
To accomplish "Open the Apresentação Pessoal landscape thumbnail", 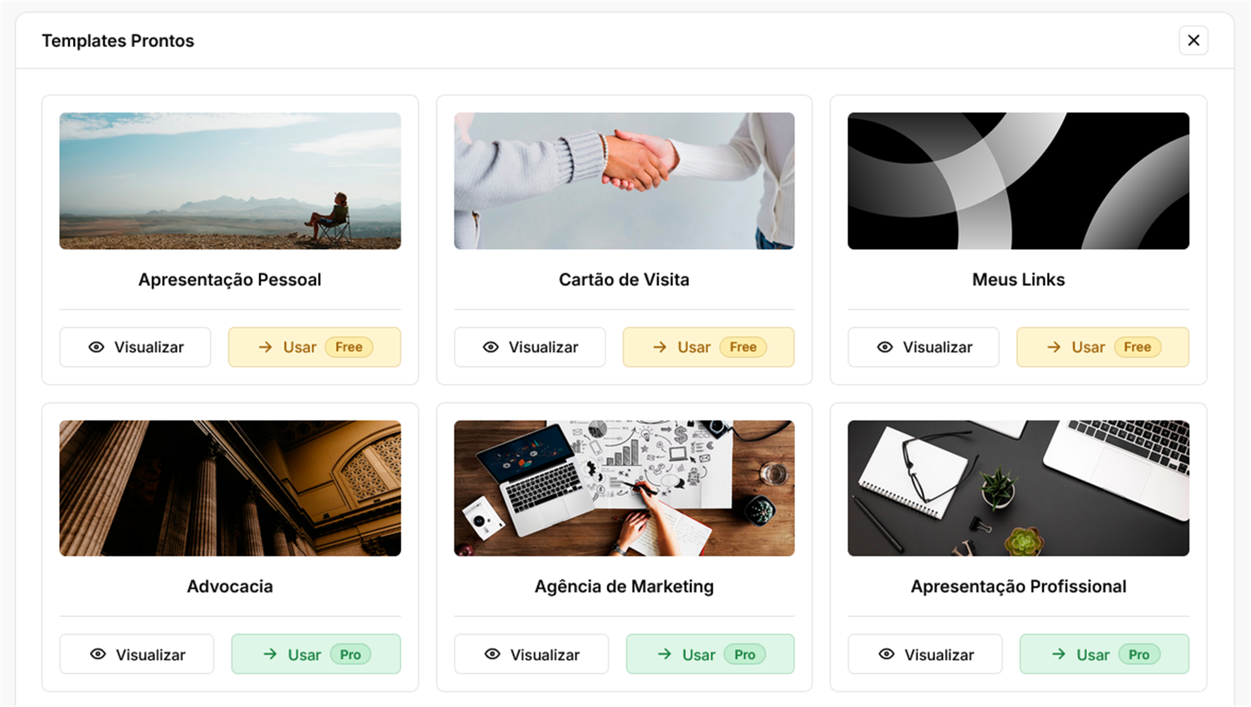I will 230,180.
